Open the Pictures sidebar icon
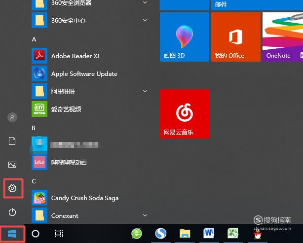Viewport: 303px width, 243px height. coord(12,165)
